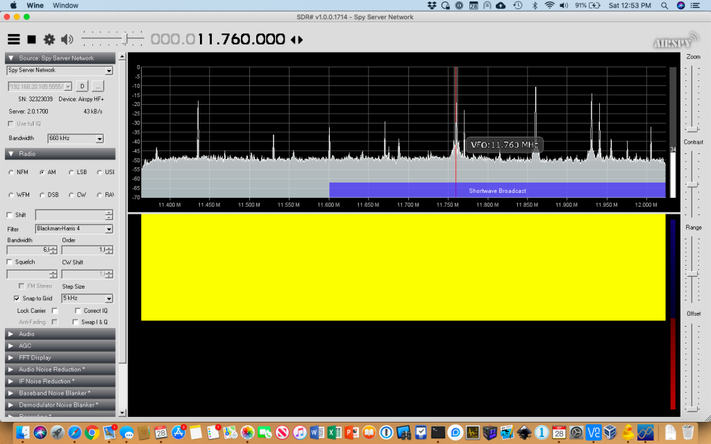Open the Audio Noise Reduction panel
The width and height of the screenshot is (711, 444).
point(59,369)
